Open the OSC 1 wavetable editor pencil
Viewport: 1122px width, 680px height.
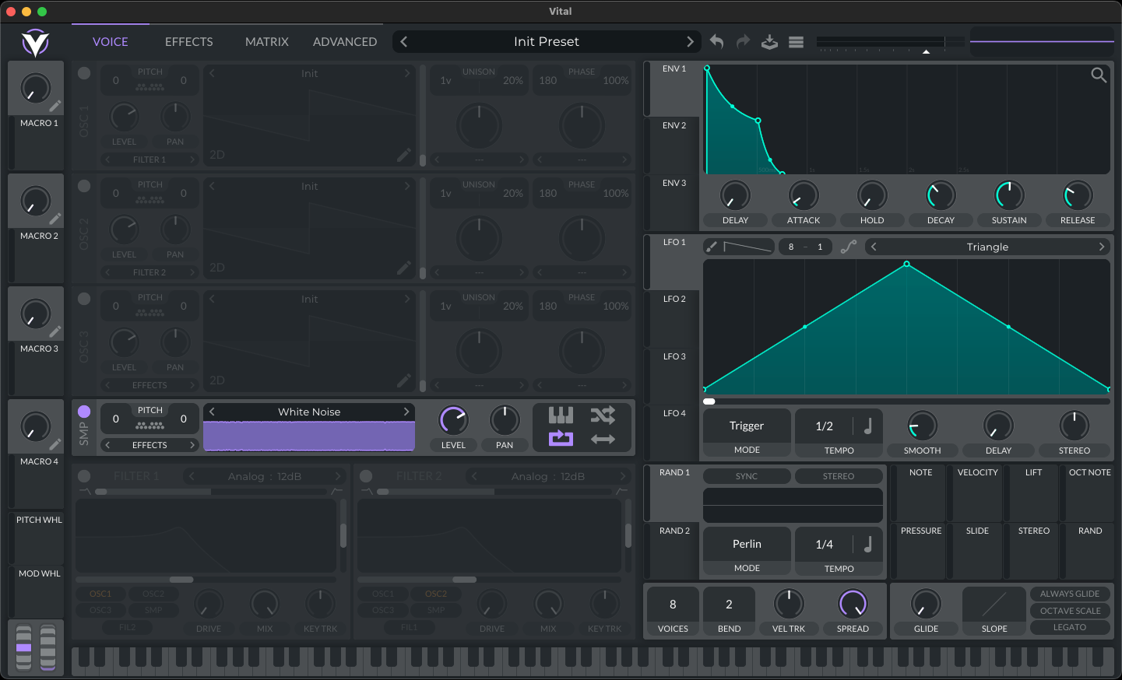(x=403, y=155)
